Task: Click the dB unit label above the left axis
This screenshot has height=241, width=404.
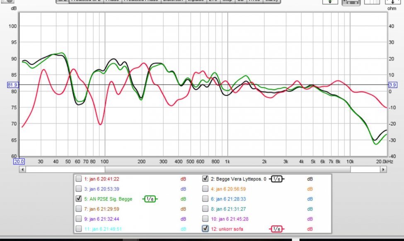Action: [14, 9]
